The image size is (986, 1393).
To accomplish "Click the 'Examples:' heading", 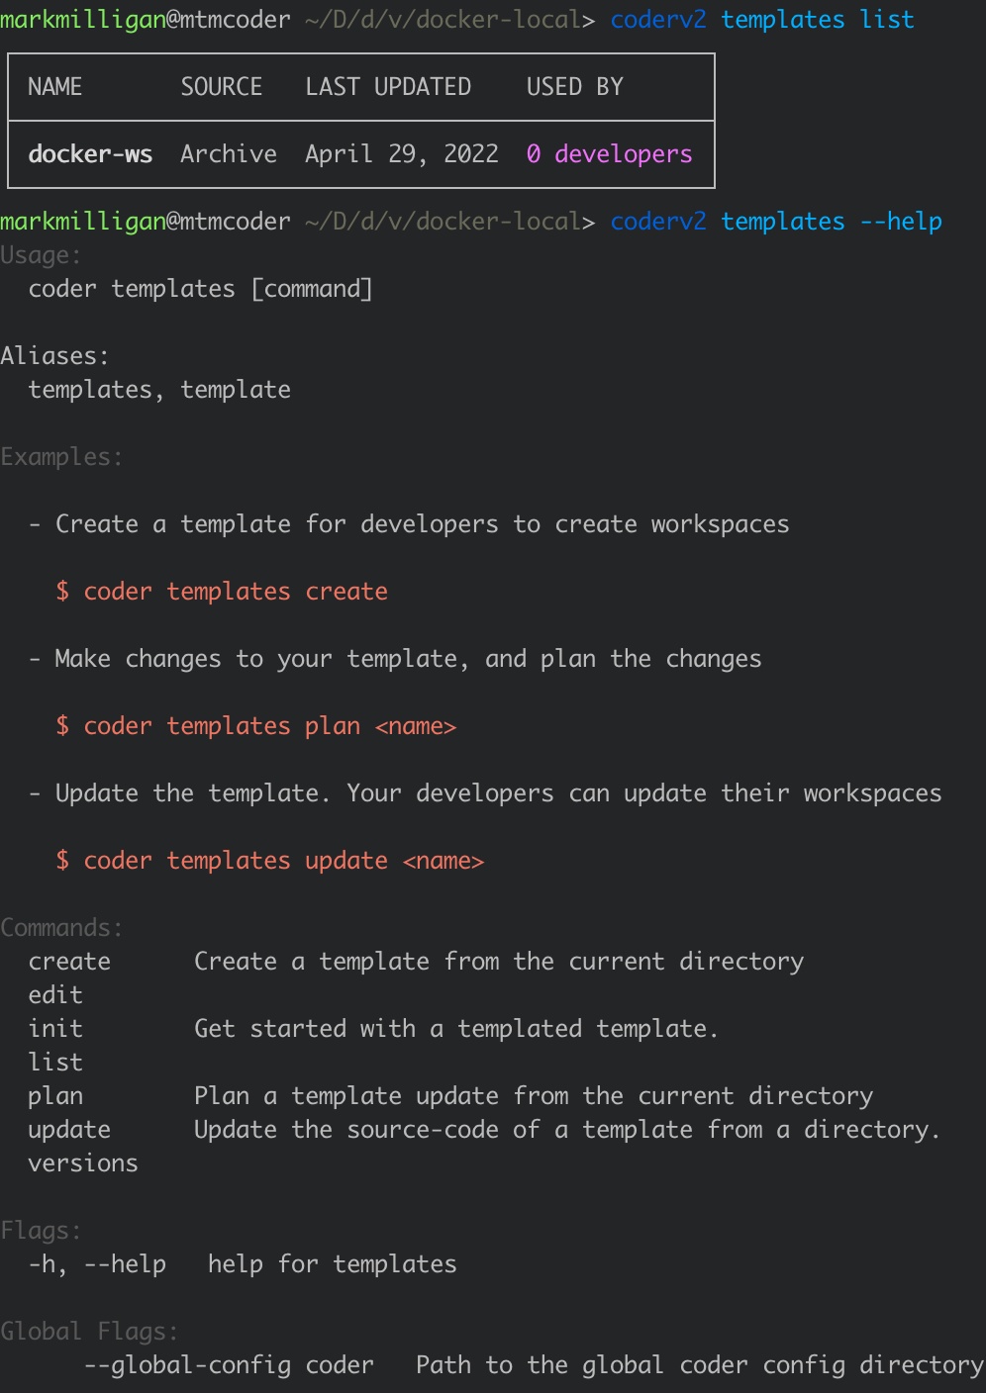I will 62,457.
